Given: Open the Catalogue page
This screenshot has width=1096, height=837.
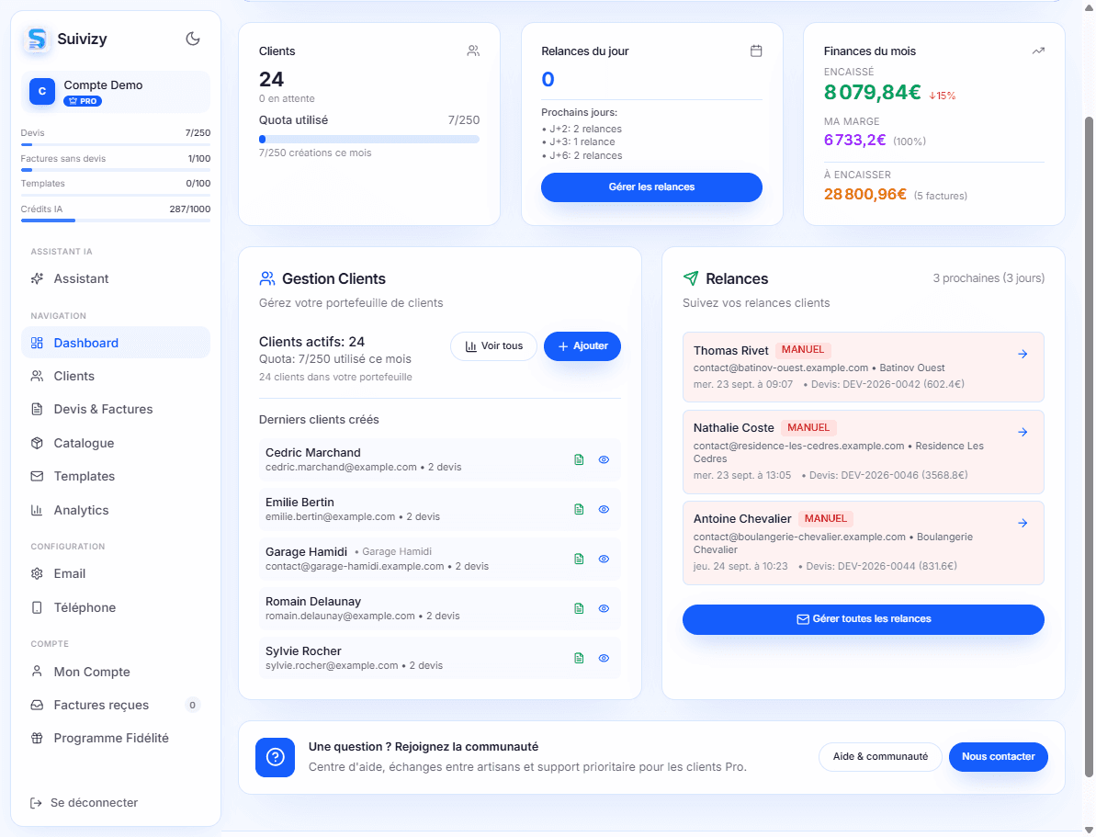Looking at the screenshot, I should pos(116,443).
